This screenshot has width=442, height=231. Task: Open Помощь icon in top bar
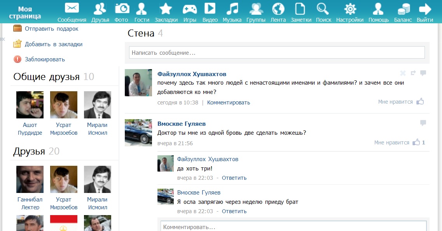pyautogui.click(x=378, y=9)
